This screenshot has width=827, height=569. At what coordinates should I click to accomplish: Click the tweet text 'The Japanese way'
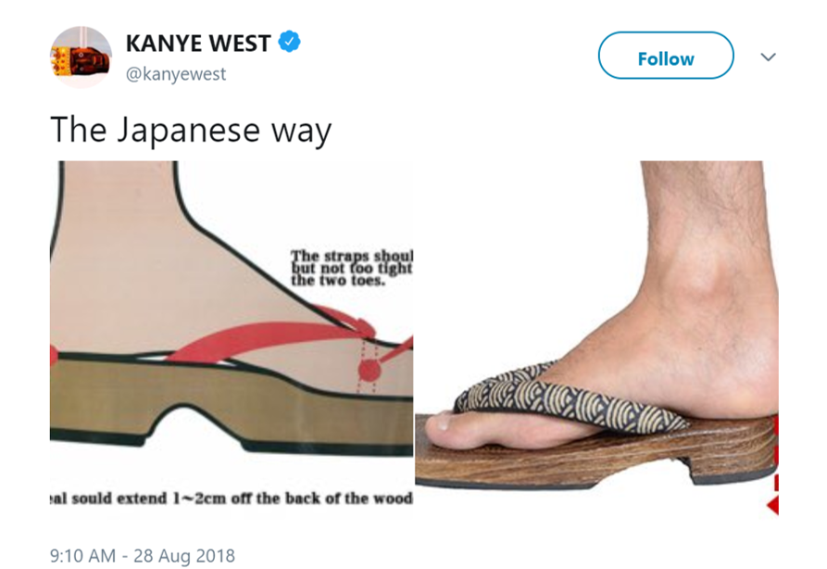click(191, 130)
